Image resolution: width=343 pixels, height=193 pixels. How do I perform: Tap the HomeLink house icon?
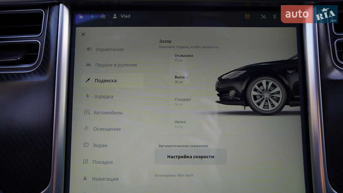tap(103, 16)
